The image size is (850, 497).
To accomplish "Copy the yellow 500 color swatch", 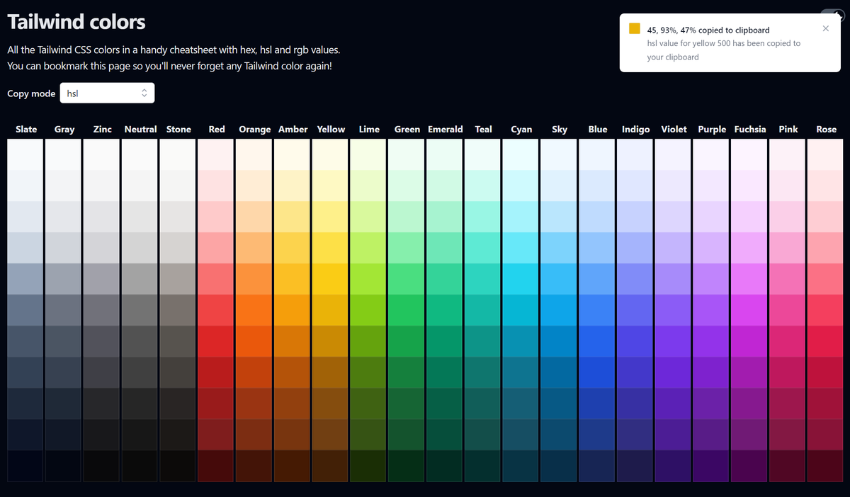I will [x=331, y=310].
